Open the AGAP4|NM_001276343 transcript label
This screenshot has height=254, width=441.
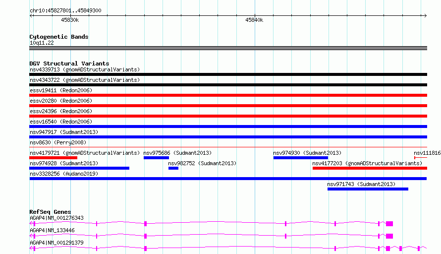56,218
